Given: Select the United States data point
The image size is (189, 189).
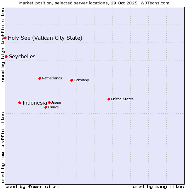Looking at the screenshot, I should coord(109,99).
